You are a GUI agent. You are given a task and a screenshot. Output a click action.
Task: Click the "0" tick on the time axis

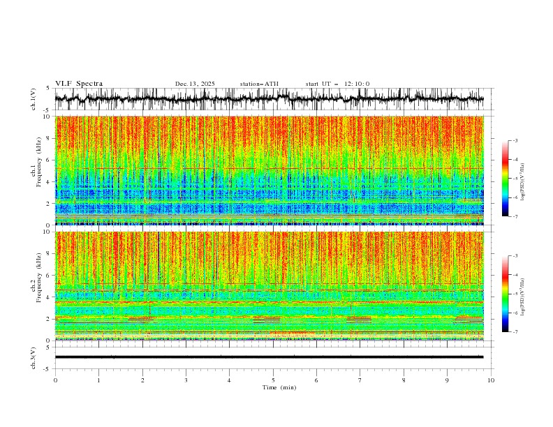55,380
